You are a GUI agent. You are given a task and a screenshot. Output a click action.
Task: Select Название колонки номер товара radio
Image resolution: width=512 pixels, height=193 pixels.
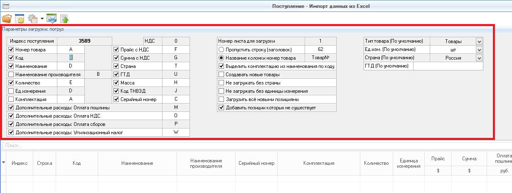tap(222, 58)
